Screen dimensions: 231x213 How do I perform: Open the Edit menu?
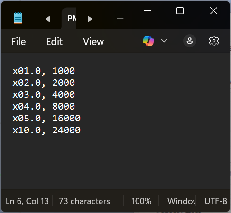tap(55, 42)
